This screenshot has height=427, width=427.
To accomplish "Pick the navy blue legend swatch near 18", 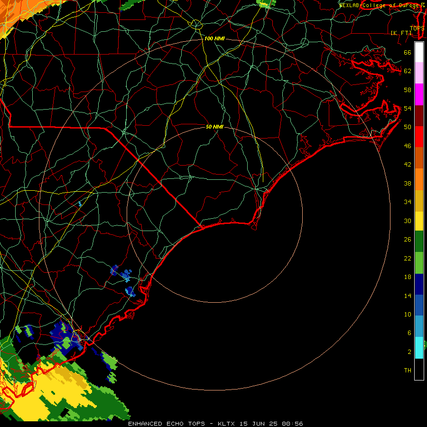I will click(x=419, y=284).
